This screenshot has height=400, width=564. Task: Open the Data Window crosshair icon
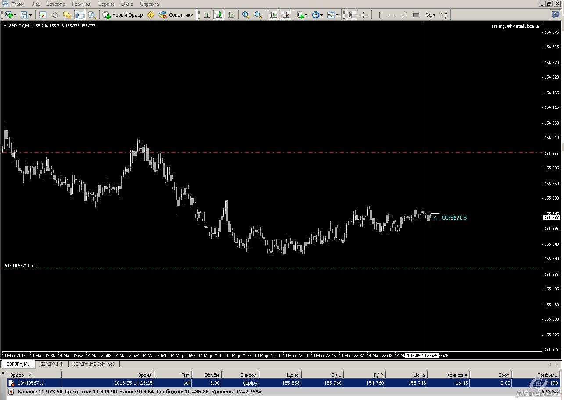pyautogui.click(x=55, y=15)
